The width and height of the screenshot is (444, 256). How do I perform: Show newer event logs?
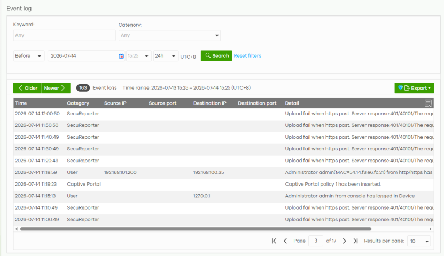coord(56,88)
